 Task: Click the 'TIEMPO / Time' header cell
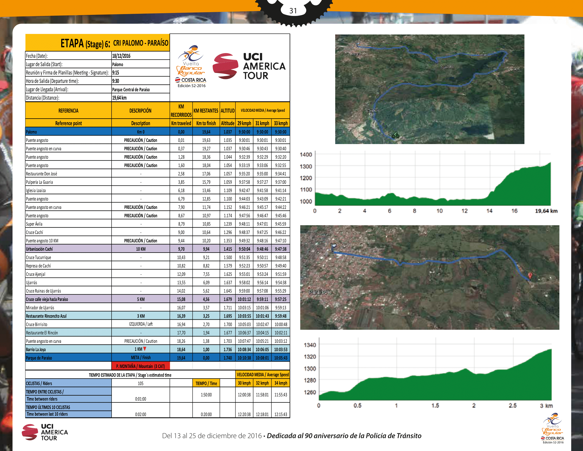click(206, 383)
